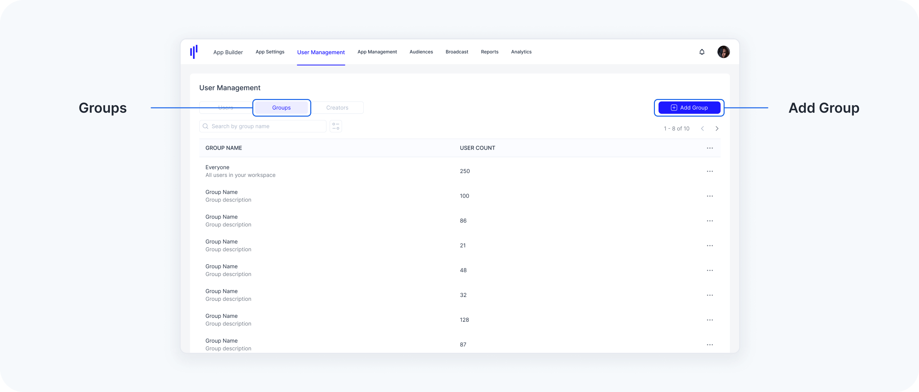This screenshot has width=919, height=392.
Task: Open the filter options icon
Action: click(336, 126)
